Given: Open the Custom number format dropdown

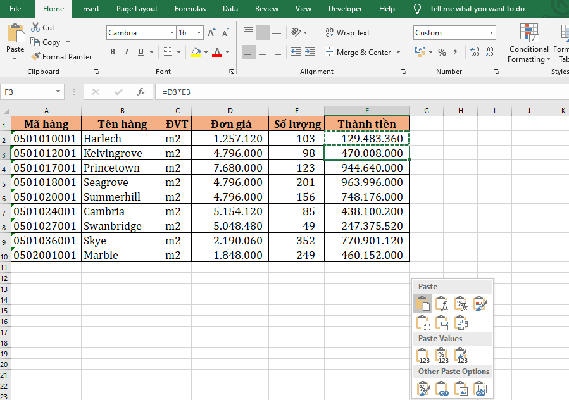Looking at the screenshot, I should pos(492,33).
